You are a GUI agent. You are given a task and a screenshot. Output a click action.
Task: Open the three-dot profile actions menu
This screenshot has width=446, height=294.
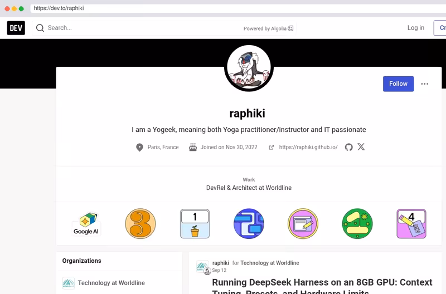coord(424,84)
